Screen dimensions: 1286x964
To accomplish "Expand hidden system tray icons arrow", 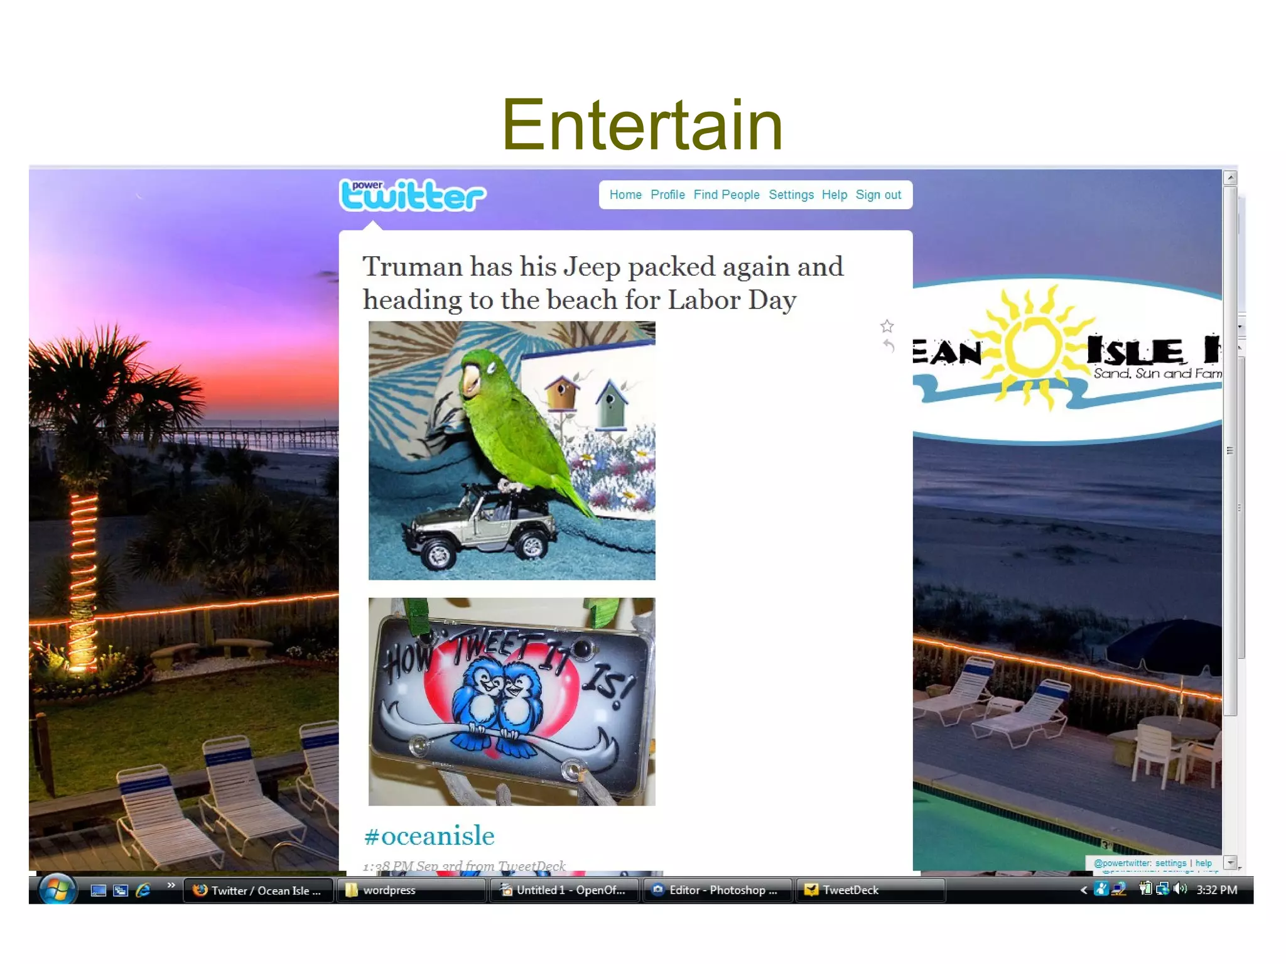I will pos(1083,890).
